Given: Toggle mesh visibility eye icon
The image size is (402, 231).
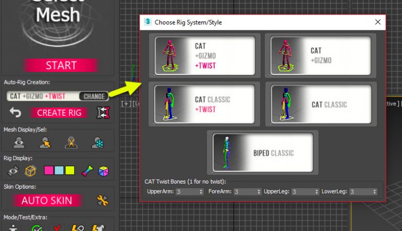Looking at the screenshot, I should 18,143.
